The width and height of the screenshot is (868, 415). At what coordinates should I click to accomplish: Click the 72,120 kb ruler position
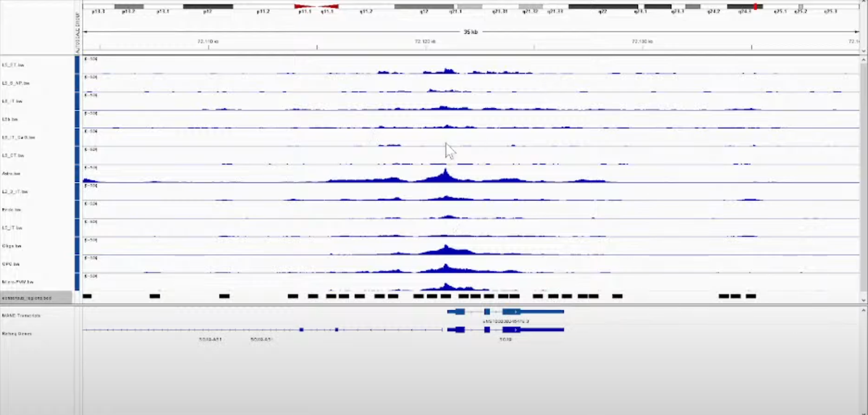tap(425, 41)
